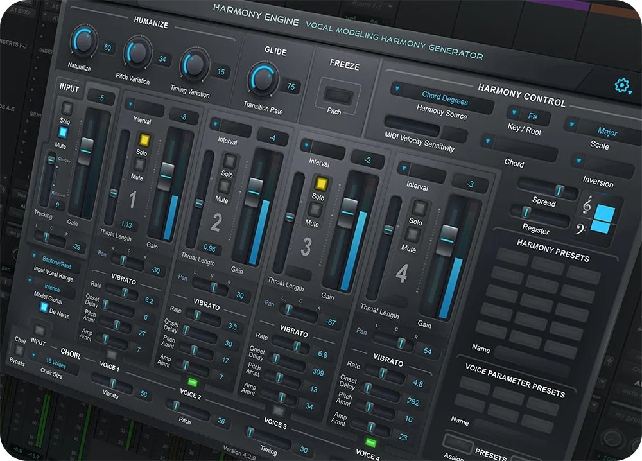
Task: Toggle Solo for harmony voice 3
Action: 320,184
